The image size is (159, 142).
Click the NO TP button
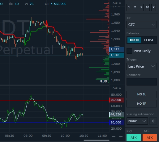[x=142, y=104]
